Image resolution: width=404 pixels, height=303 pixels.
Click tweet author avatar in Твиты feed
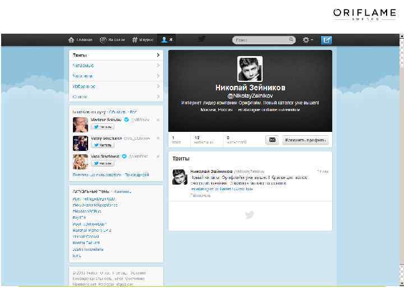tap(180, 177)
